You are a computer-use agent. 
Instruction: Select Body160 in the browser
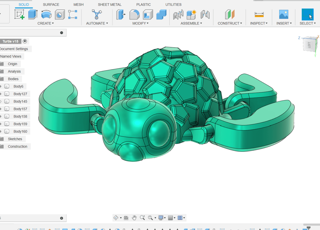coord(20,131)
